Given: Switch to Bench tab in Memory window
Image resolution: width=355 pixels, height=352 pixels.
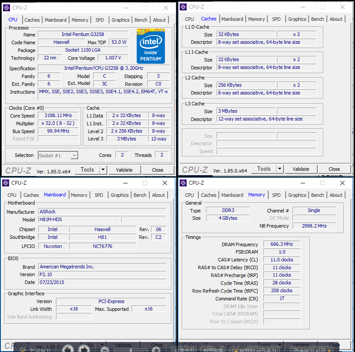Looking at the screenshot, I should (x=317, y=195).
